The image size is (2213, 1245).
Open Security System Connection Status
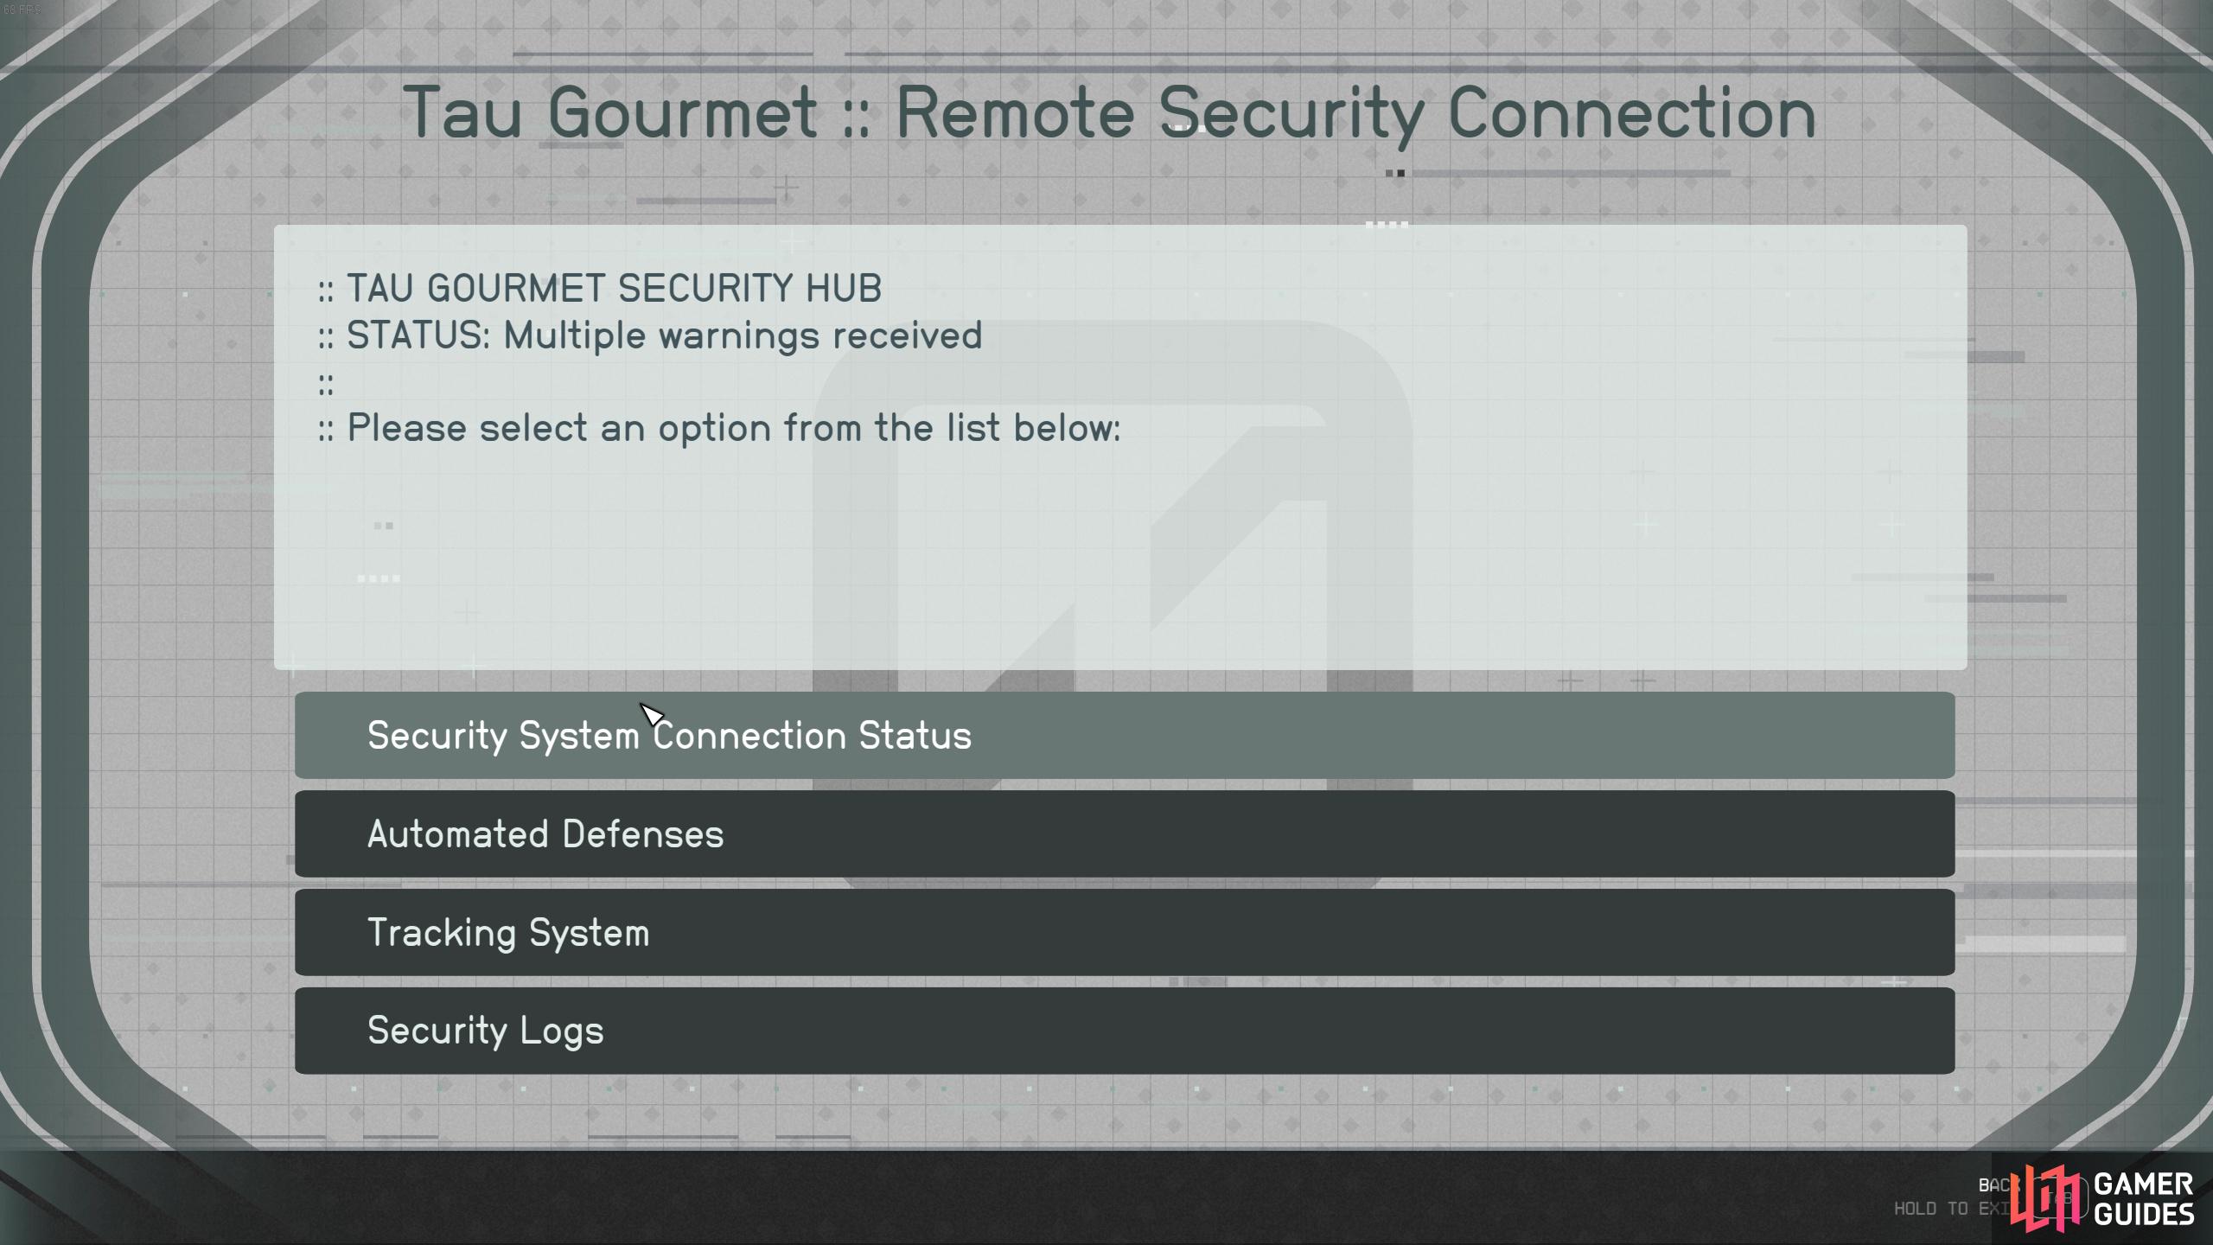point(1124,735)
